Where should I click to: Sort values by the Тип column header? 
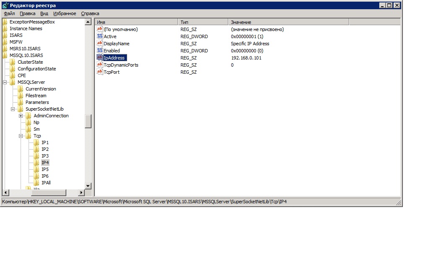[x=203, y=22]
